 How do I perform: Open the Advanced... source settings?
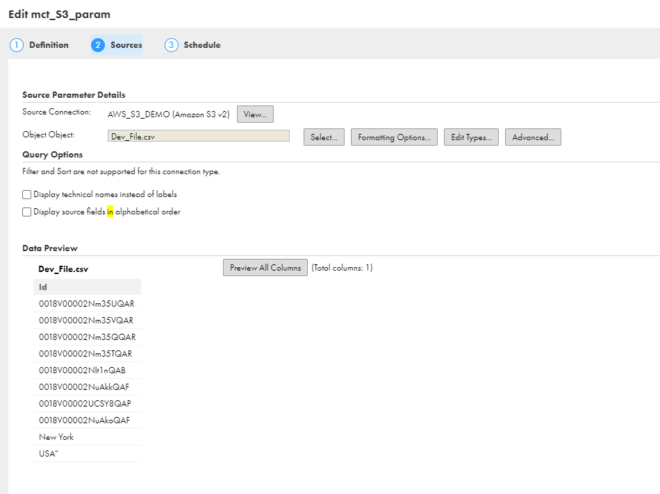533,137
